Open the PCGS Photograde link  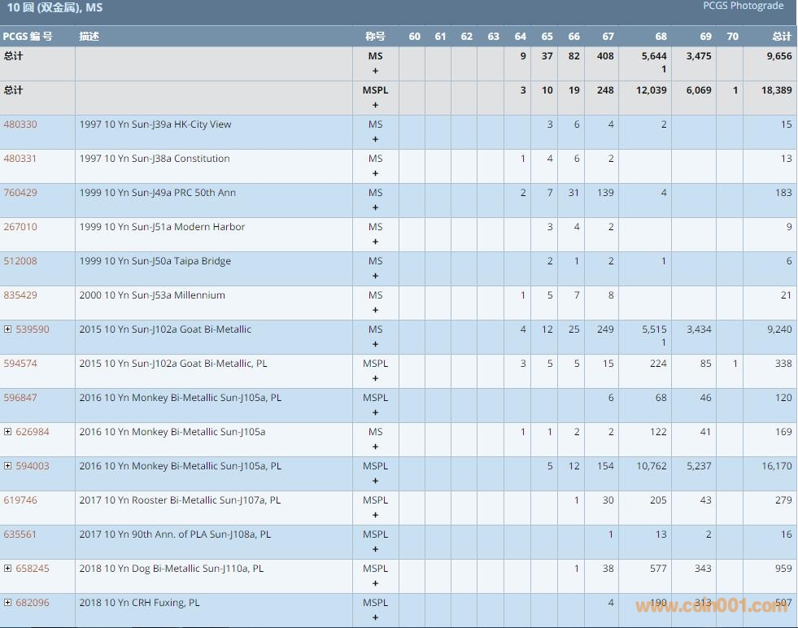coord(743,7)
